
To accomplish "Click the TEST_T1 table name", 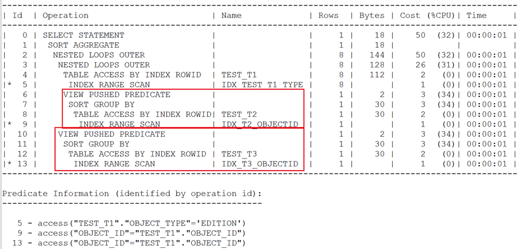I will point(239,75).
